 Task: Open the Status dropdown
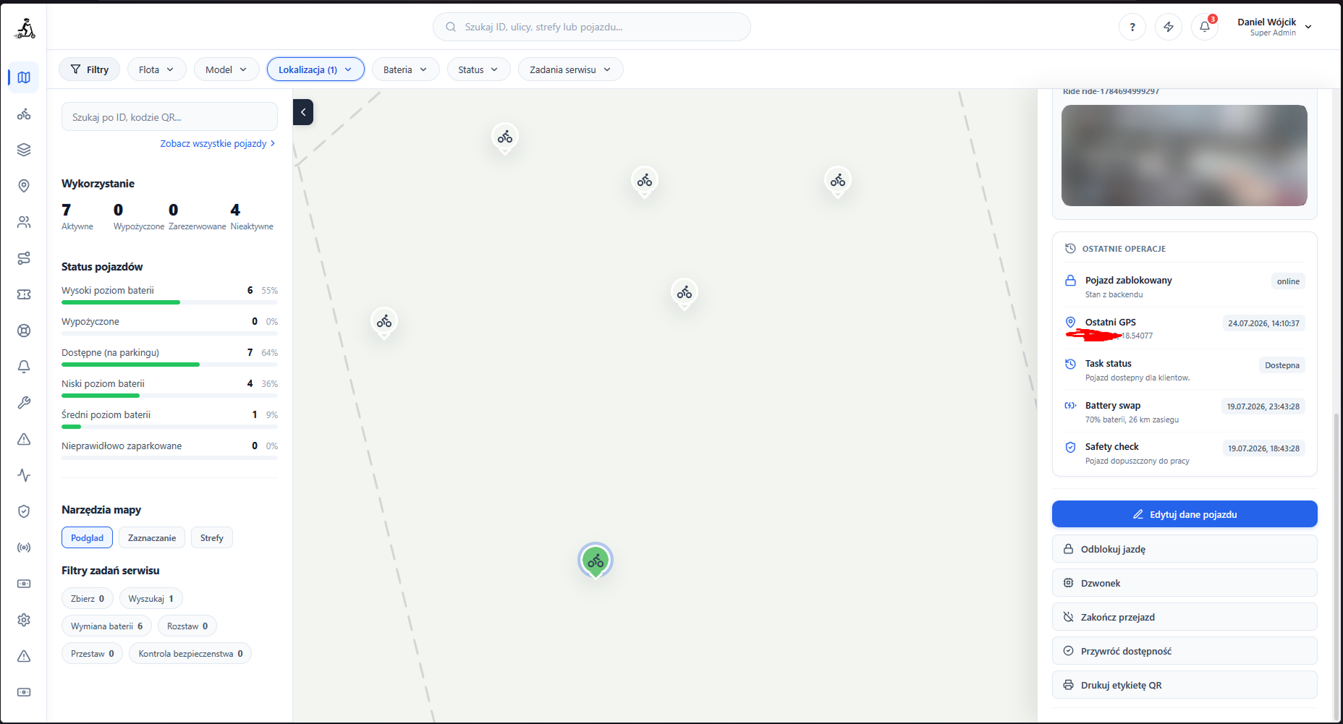[478, 69]
